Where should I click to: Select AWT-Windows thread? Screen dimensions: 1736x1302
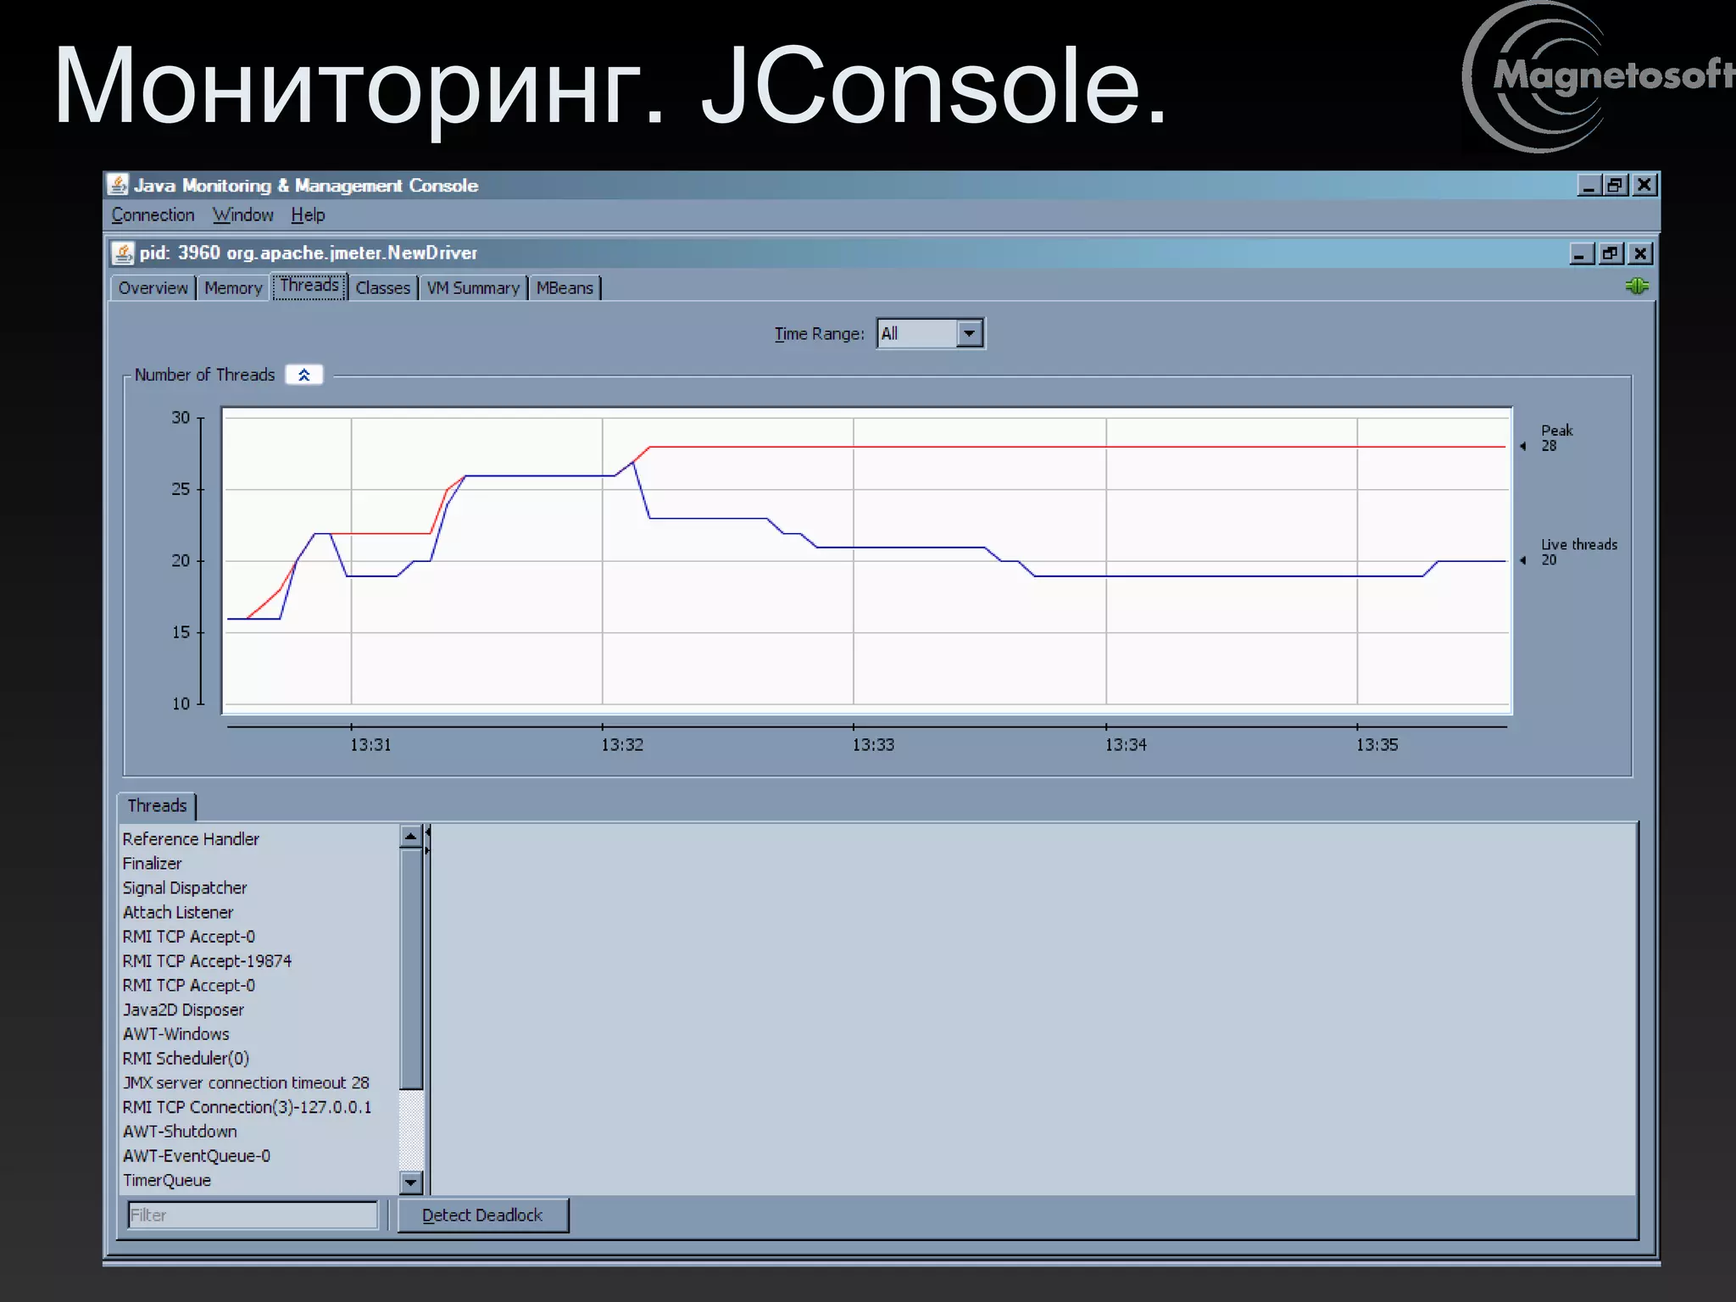pyautogui.click(x=175, y=1034)
